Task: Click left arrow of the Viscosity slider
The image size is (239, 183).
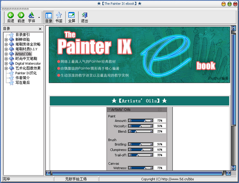Action: tap(130, 126)
